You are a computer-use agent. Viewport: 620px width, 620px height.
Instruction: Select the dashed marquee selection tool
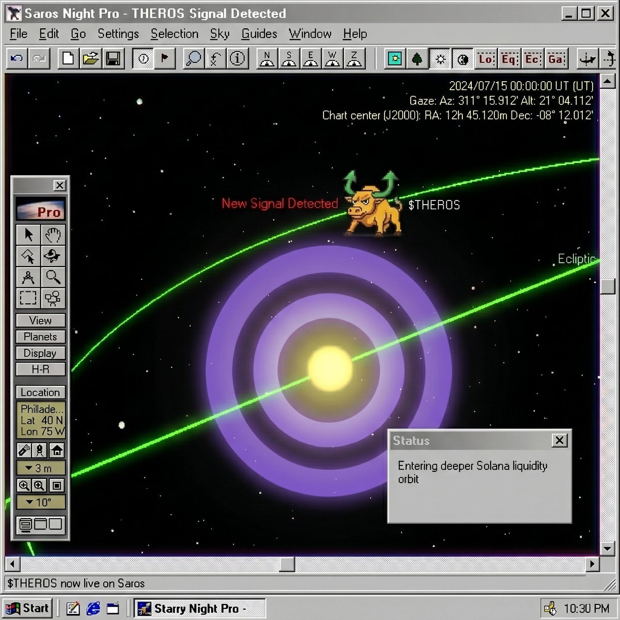[x=28, y=298]
